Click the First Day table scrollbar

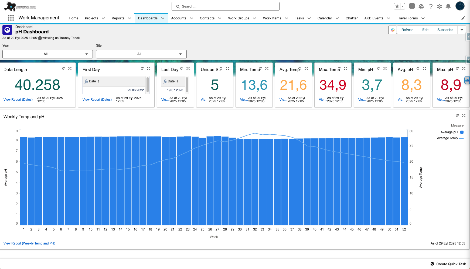point(148,85)
